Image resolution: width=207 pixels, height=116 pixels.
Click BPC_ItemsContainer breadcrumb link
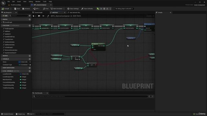pos(60,16)
